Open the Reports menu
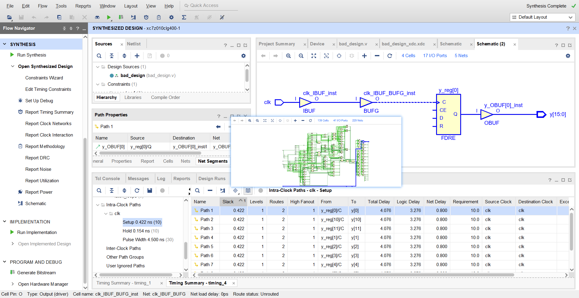The width and height of the screenshot is (579, 298). (83, 6)
